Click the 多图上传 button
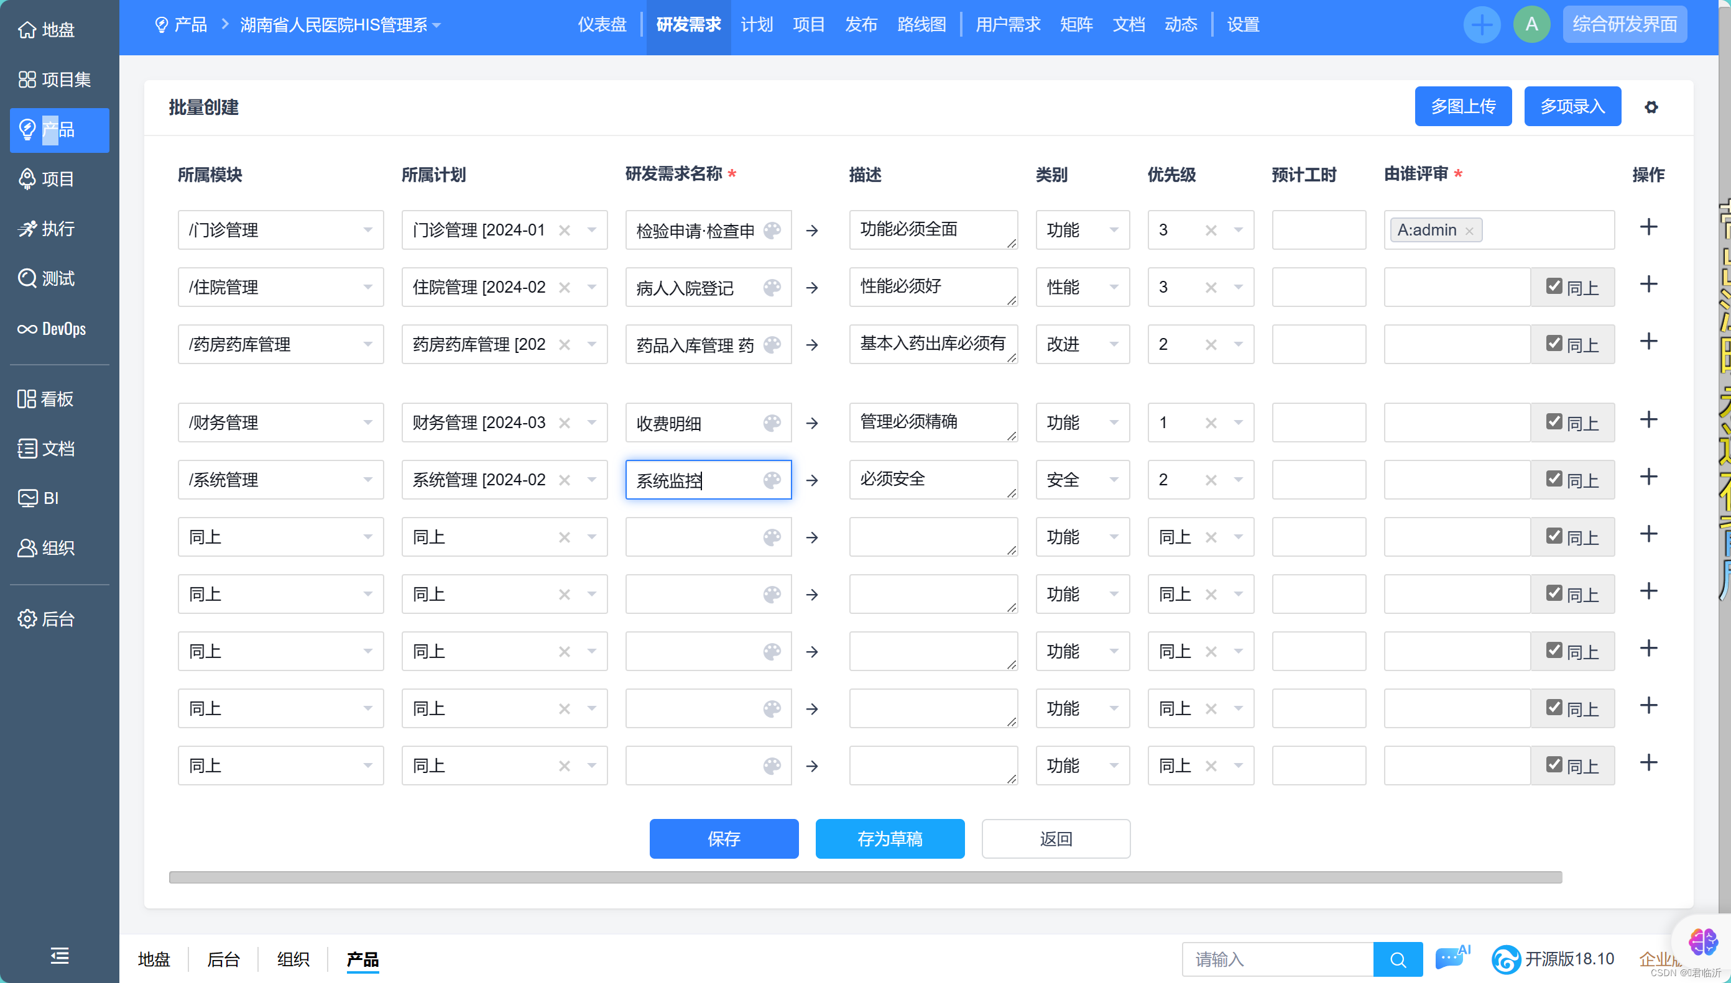1731x983 pixels. pos(1463,107)
